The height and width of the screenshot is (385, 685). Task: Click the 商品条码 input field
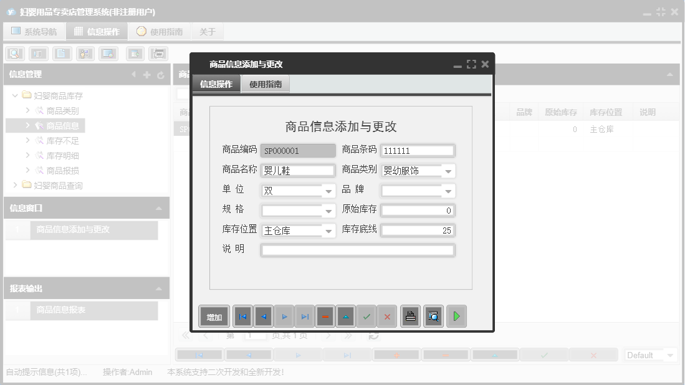coord(418,151)
